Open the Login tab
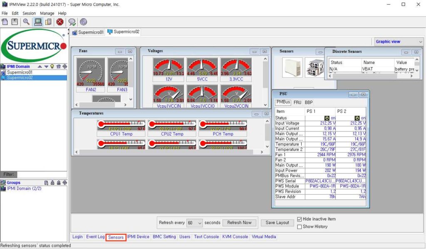The width and height of the screenshot is (426, 249). 77,237
